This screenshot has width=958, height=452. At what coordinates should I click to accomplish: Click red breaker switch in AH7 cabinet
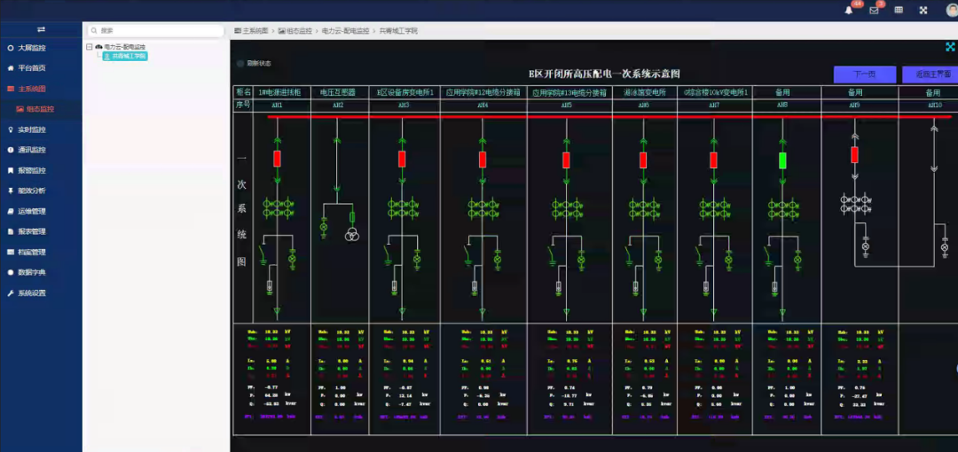(x=713, y=160)
